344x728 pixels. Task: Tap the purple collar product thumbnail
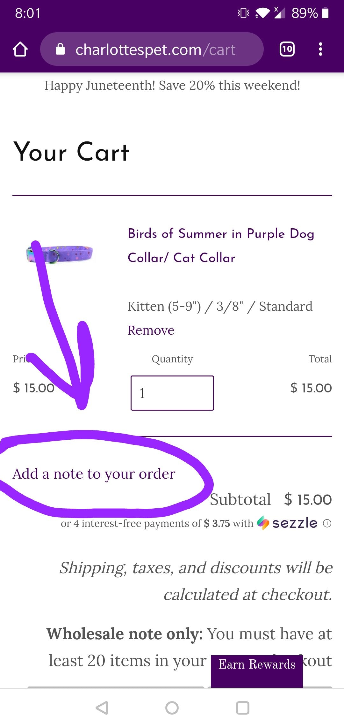(60, 254)
